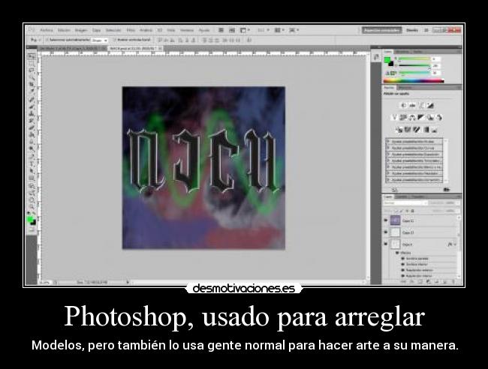
Task: Enable Seleccionar automáticamente checkbox
Action: click(x=47, y=40)
